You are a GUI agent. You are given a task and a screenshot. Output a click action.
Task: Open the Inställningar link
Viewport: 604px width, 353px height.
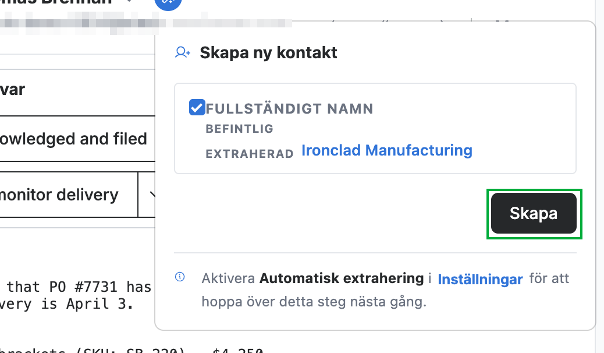pos(481,279)
